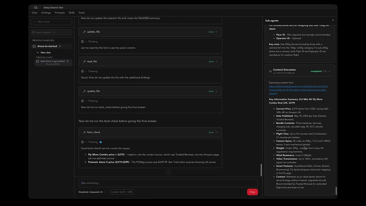Viewport: 366px width, 206px height.
Task: Click the chat area vertical scrollbar
Action: coord(261,170)
